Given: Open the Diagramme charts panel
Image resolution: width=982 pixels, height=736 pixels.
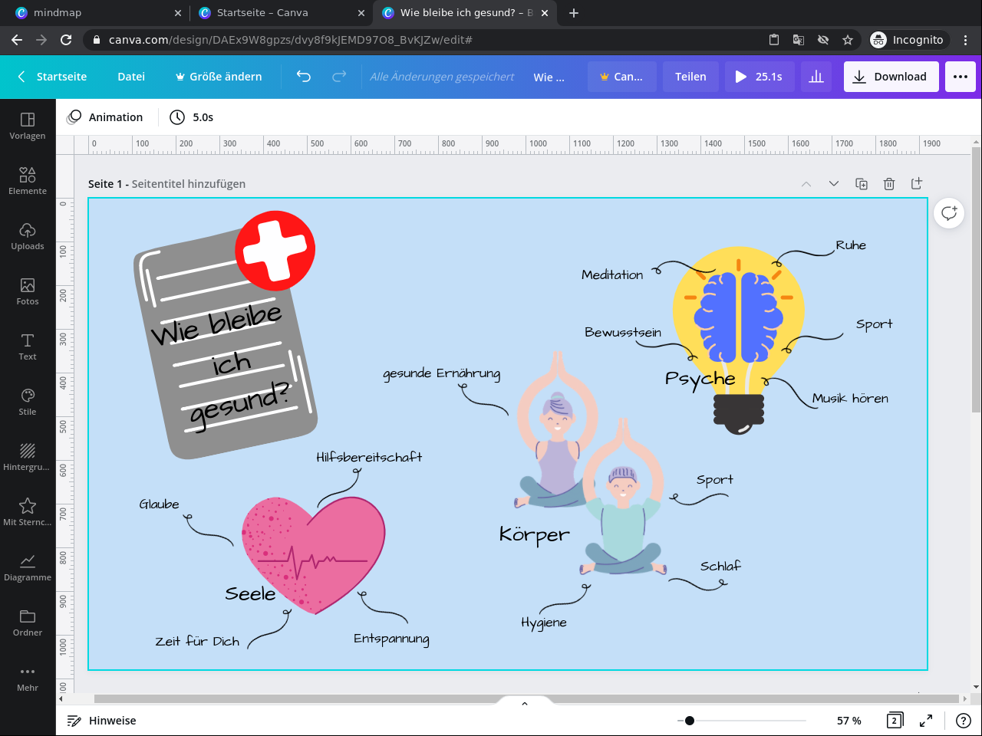Looking at the screenshot, I should pos(28,567).
